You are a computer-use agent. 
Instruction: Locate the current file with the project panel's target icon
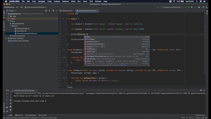click(x=46, y=11)
